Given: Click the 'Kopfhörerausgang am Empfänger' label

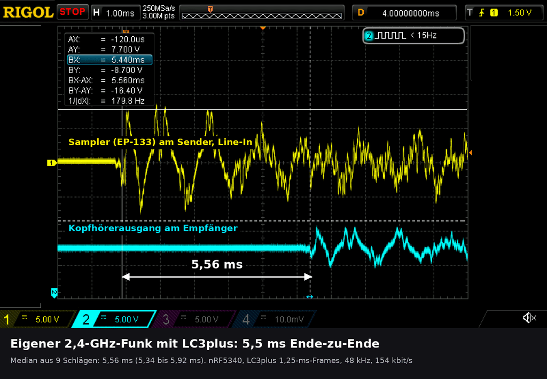Looking at the screenshot, I should 153,228.
